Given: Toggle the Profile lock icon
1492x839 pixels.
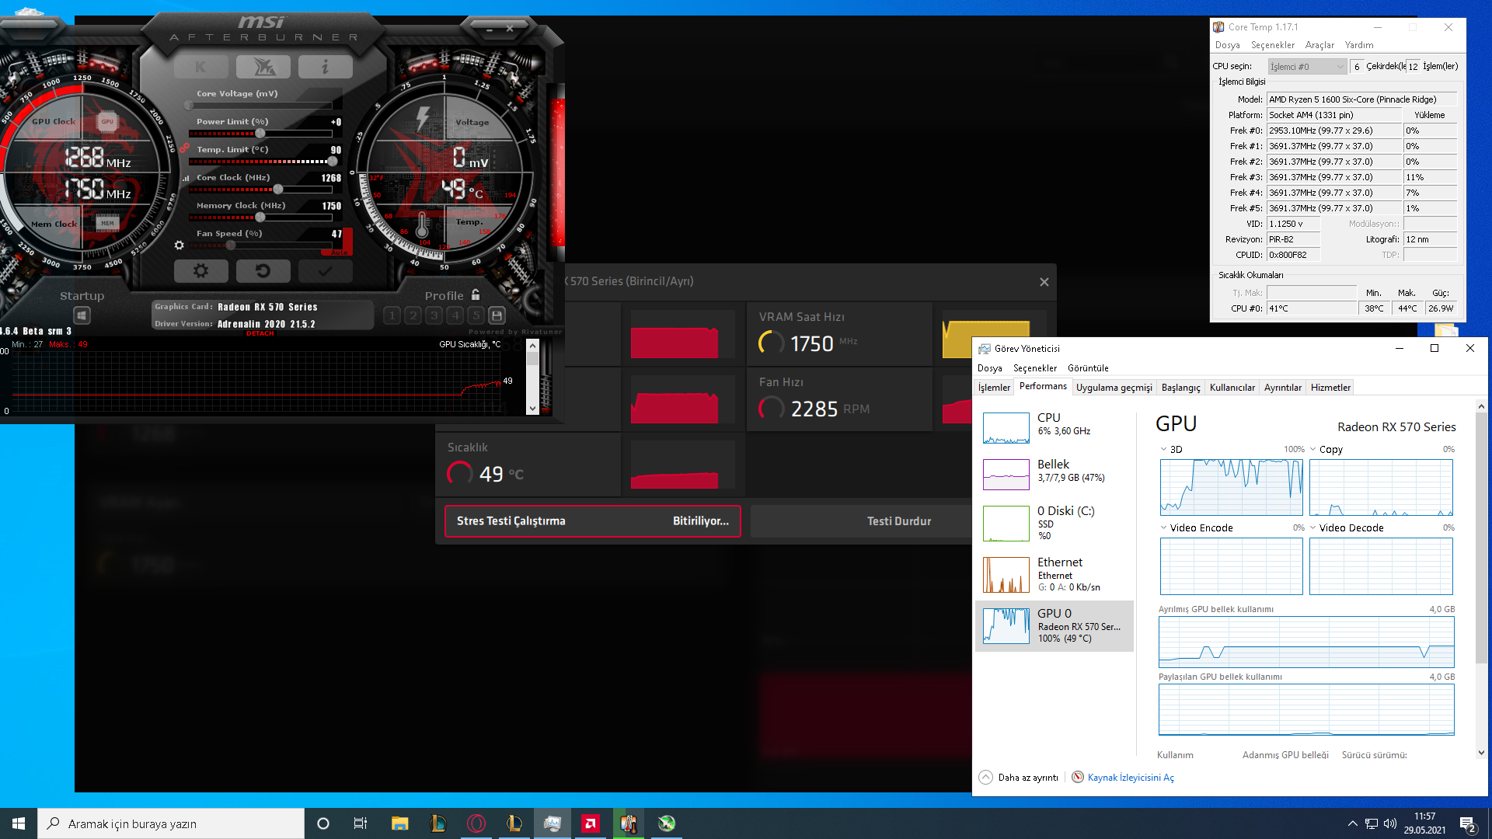Looking at the screenshot, I should [476, 295].
